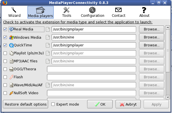Select the Tools wrench icon
Viewport: 172px width, 113px height.
coord(67,10)
